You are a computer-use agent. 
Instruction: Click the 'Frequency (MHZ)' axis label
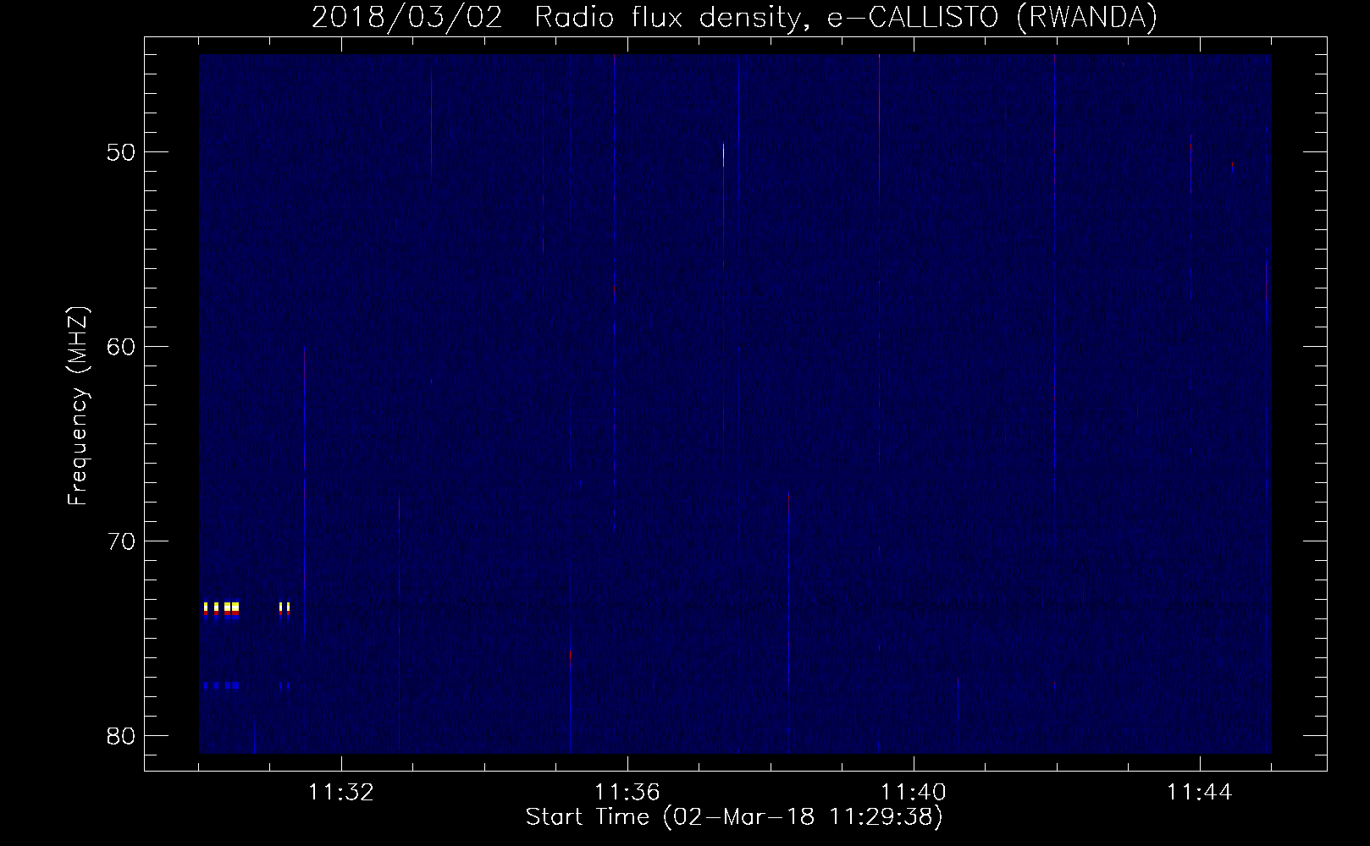pos(78,406)
